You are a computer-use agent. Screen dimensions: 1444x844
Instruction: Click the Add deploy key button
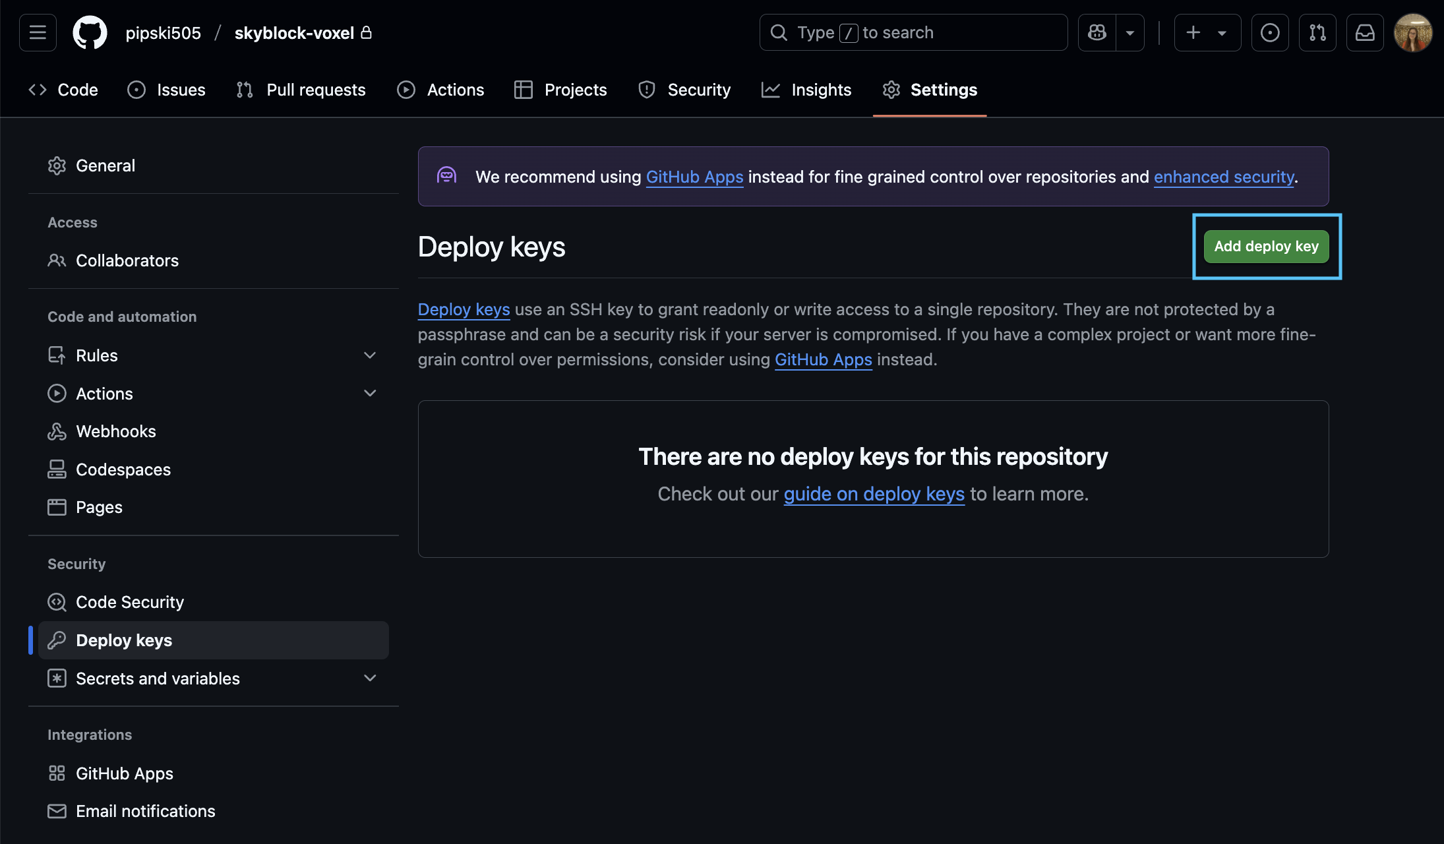(x=1266, y=247)
